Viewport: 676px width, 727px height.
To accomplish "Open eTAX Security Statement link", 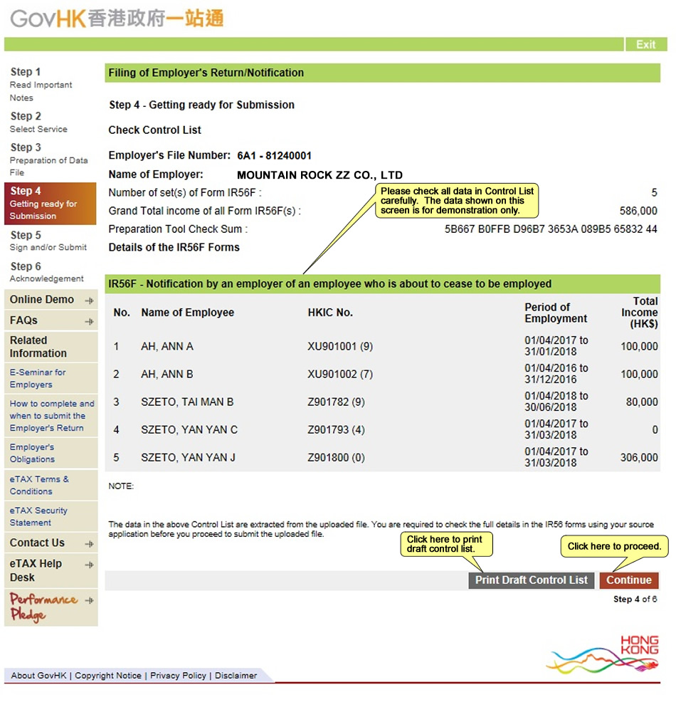I will [38, 516].
